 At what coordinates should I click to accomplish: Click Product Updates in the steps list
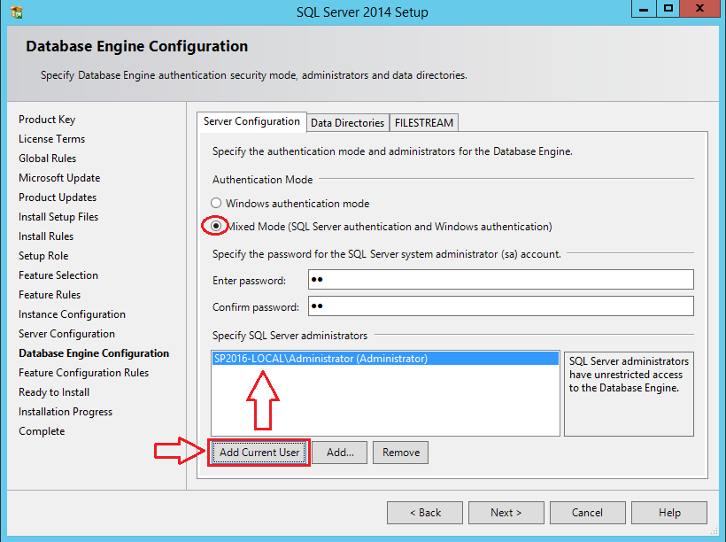pos(58,197)
